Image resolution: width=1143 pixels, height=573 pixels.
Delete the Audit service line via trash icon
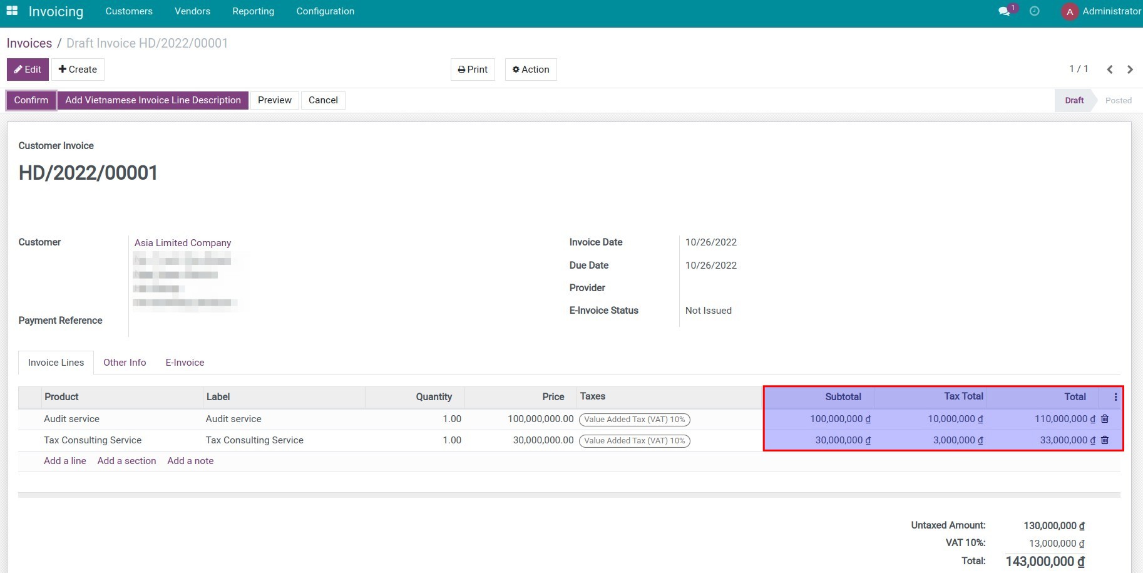tap(1105, 418)
